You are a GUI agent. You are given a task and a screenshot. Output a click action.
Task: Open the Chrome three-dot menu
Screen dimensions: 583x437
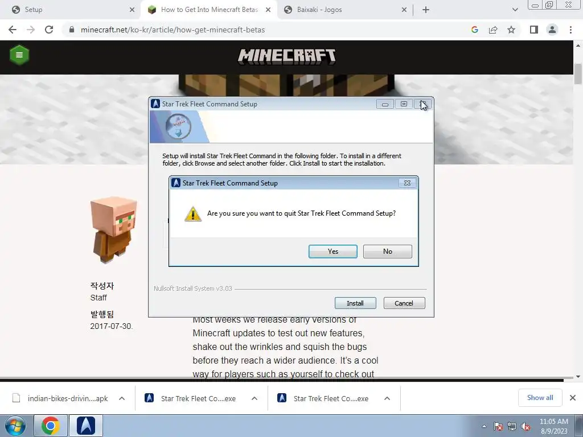click(x=570, y=30)
